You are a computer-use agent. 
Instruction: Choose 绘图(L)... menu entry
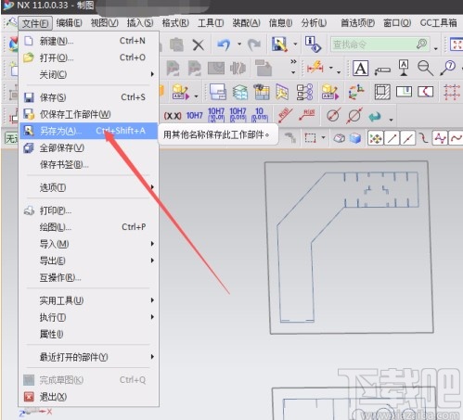point(89,227)
